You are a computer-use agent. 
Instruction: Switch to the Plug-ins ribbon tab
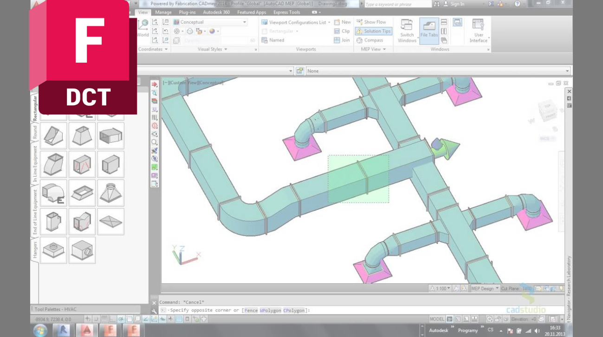pyautogui.click(x=187, y=13)
